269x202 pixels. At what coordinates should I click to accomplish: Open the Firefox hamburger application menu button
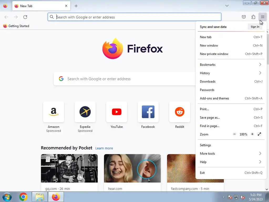coord(262,17)
